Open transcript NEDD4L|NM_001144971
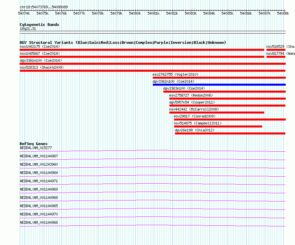This screenshot has width=295, height=245. pyautogui.click(x=39, y=181)
